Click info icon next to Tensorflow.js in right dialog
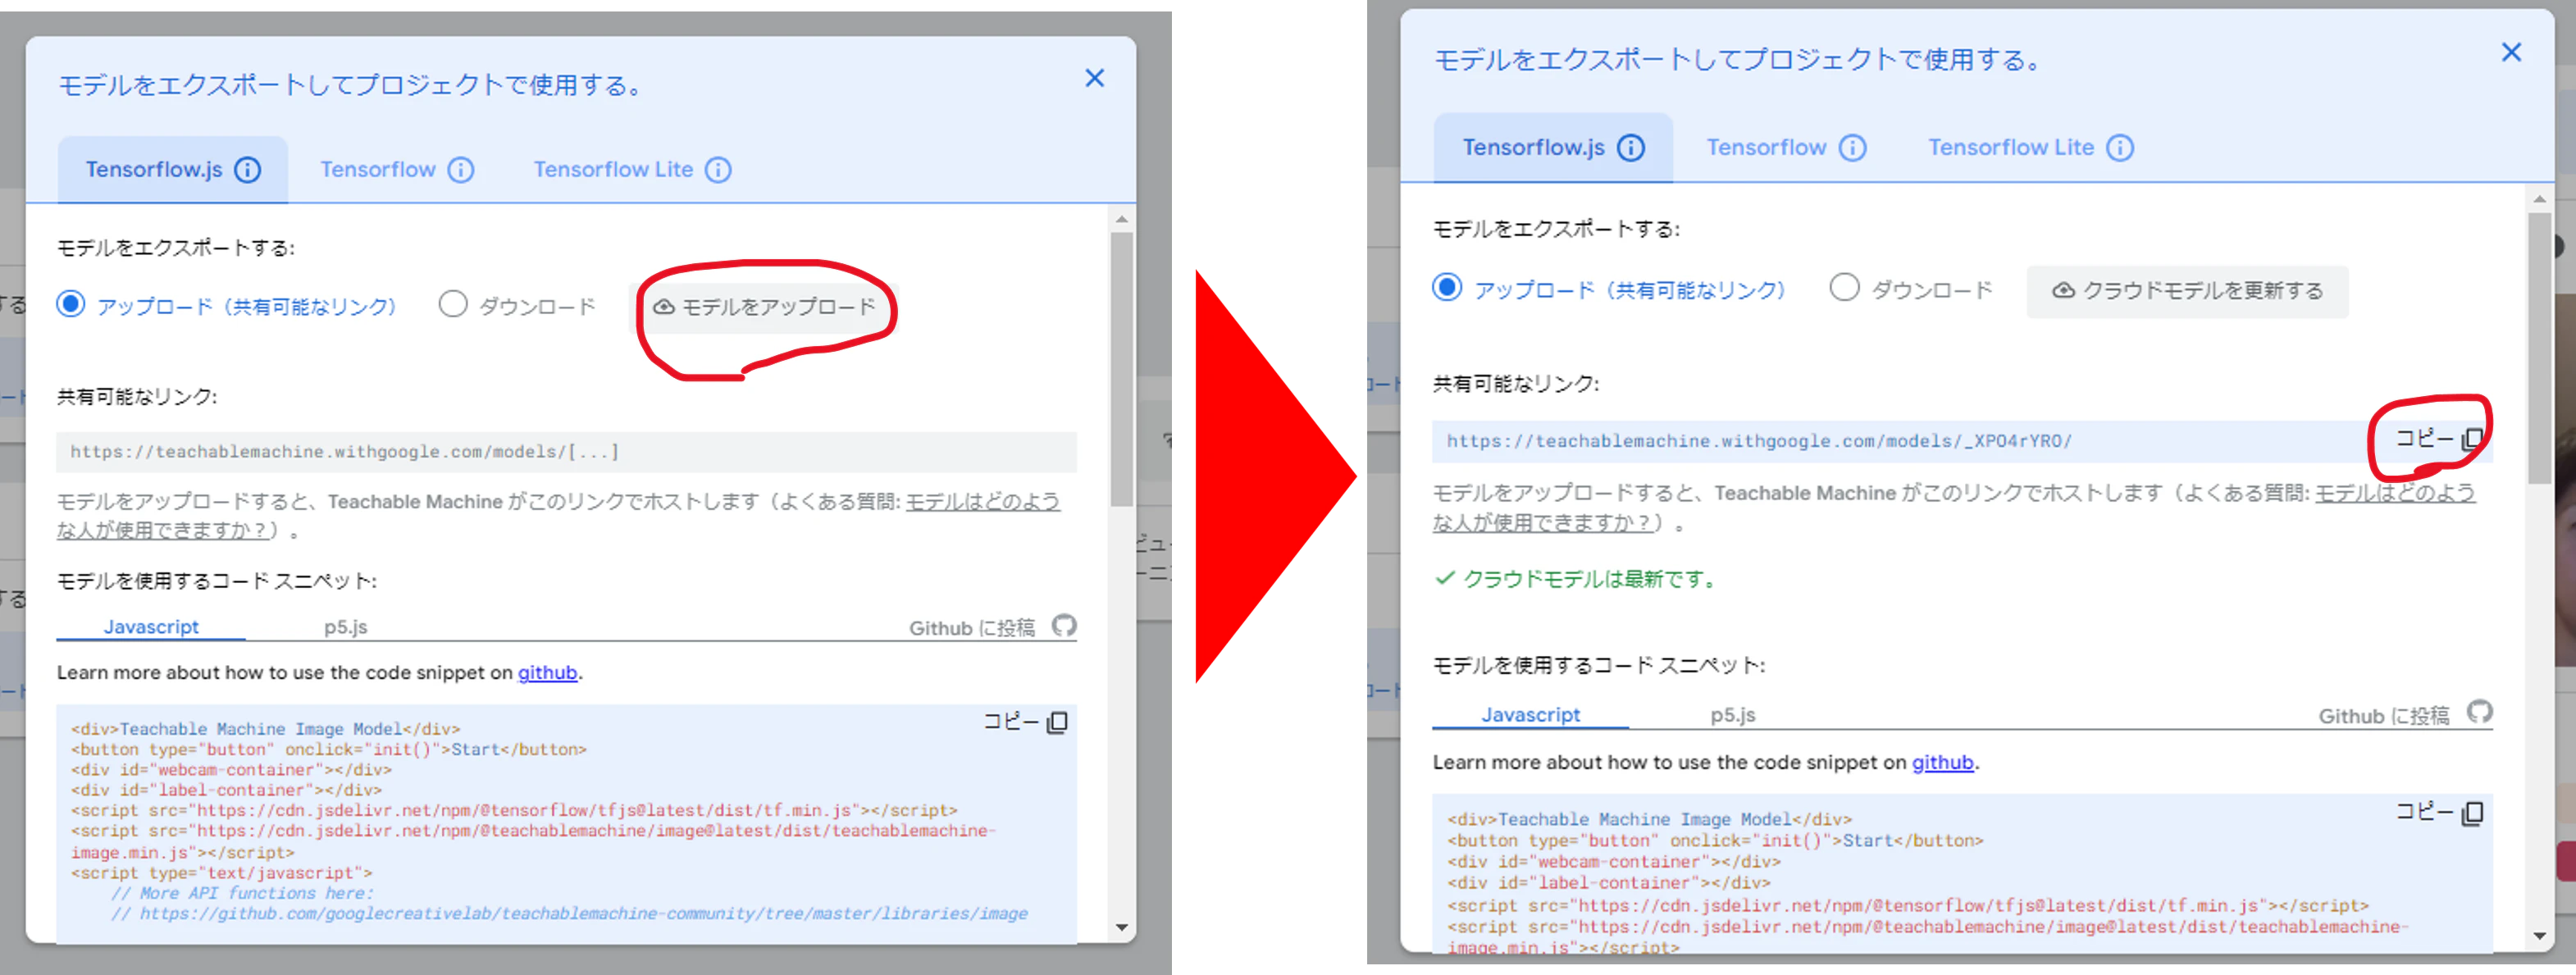The width and height of the screenshot is (2576, 975). point(1631,148)
